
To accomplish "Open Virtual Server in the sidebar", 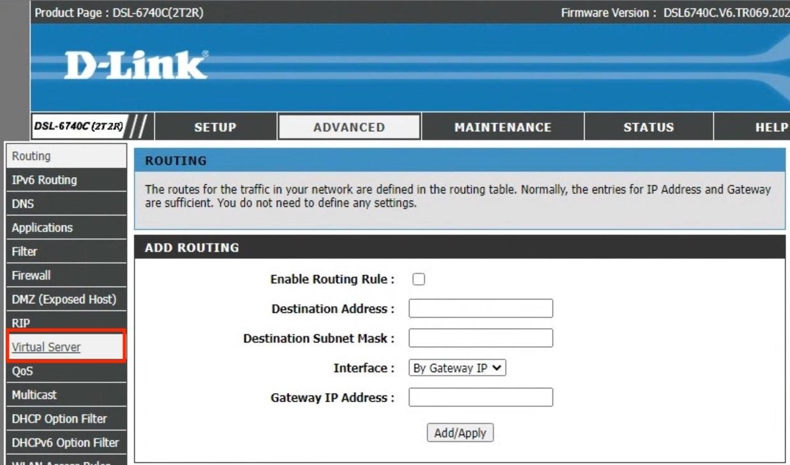I will click(x=47, y=347).
